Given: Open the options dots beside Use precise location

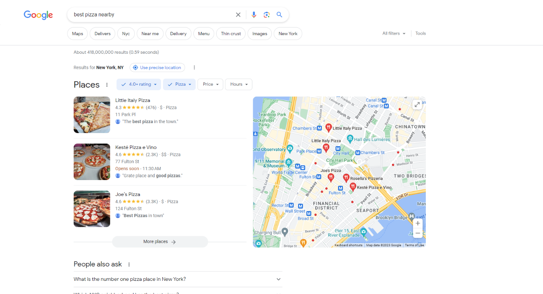Looking at the screenshot, I should coord(194,68).
